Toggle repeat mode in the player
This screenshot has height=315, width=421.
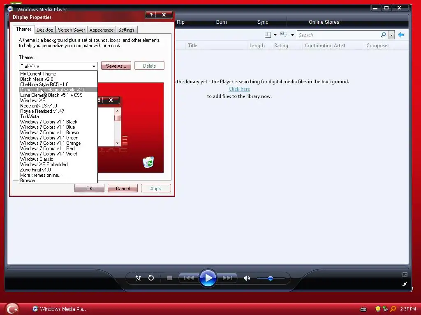click(x=151, y=278)
